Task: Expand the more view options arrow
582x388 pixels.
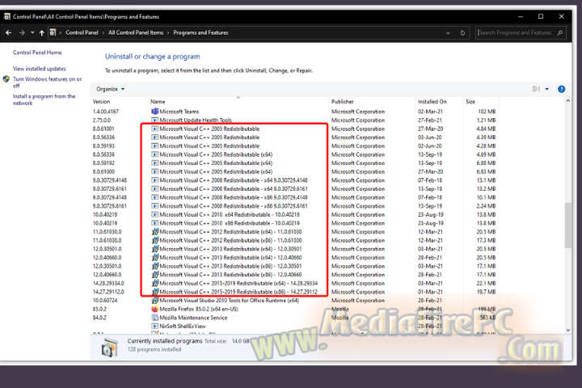Action: click(546, 89)
